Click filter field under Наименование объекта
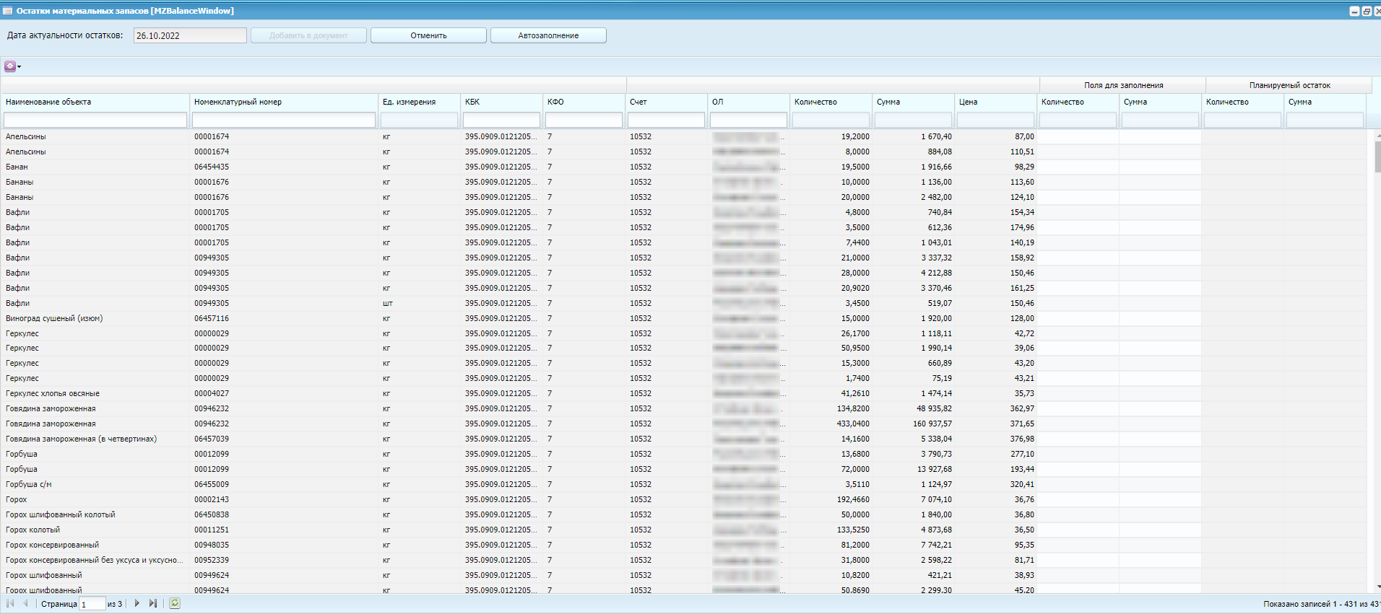This screenshot has width=1381, height=614. tap(95, 120)
